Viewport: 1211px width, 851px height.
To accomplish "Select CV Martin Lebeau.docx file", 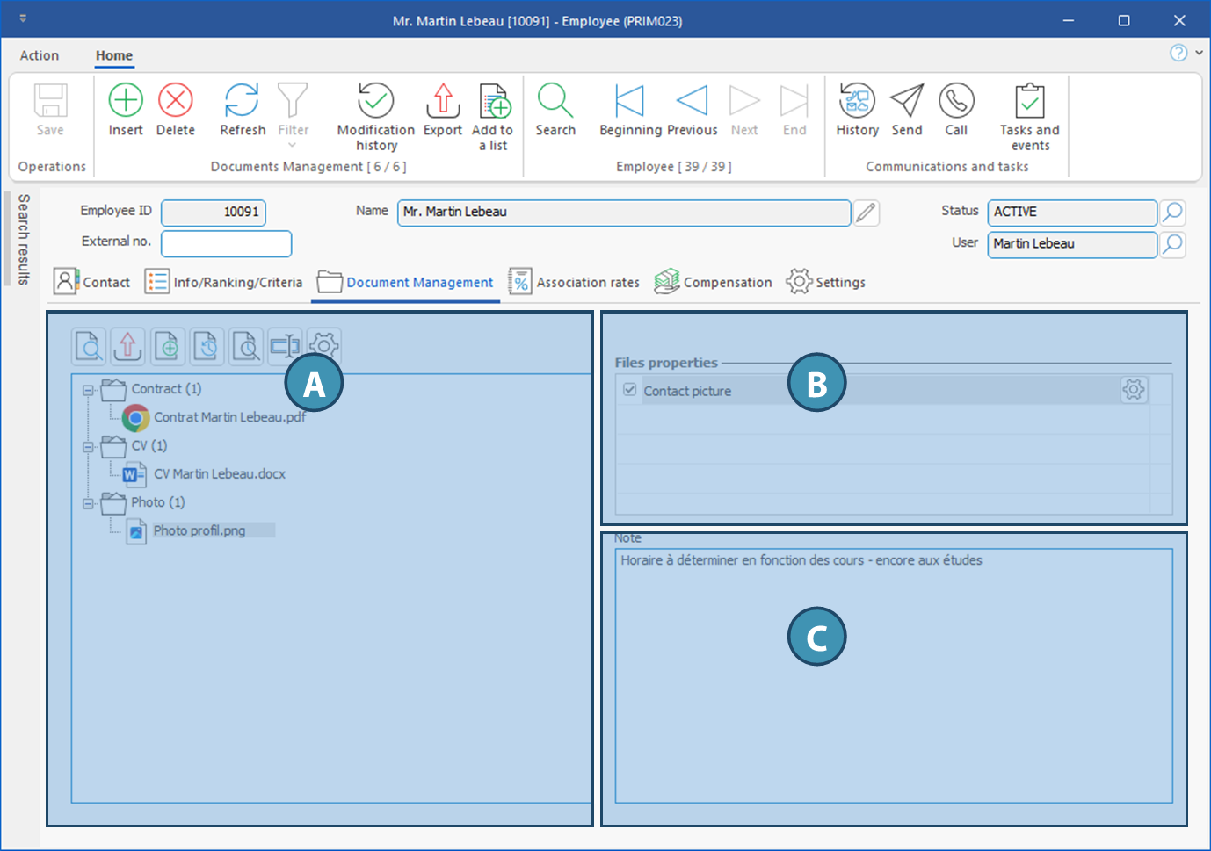I will [219, 474].
